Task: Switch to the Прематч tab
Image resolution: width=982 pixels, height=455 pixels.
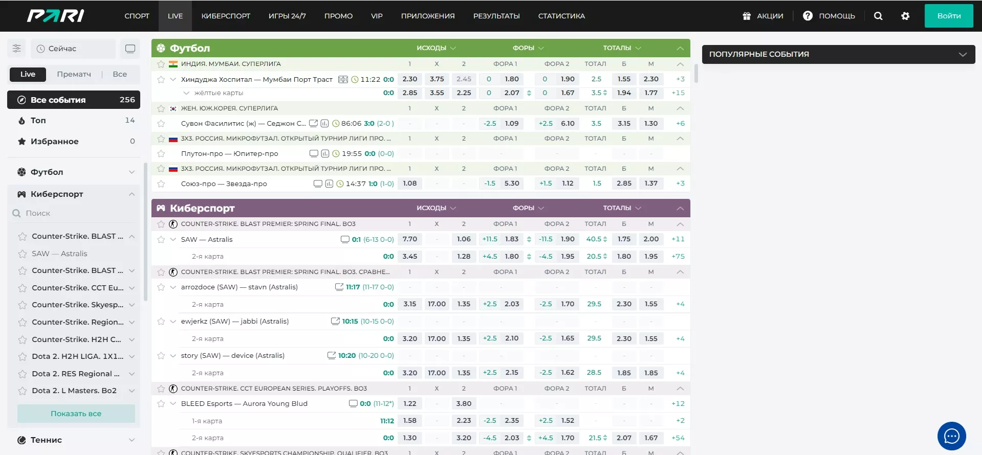Action: pos(74,74)
